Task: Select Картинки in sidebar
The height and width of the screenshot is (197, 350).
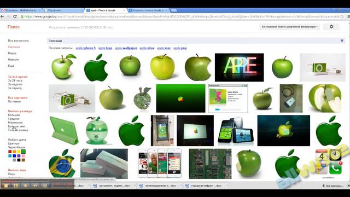Action: click(x=14, y=47)
